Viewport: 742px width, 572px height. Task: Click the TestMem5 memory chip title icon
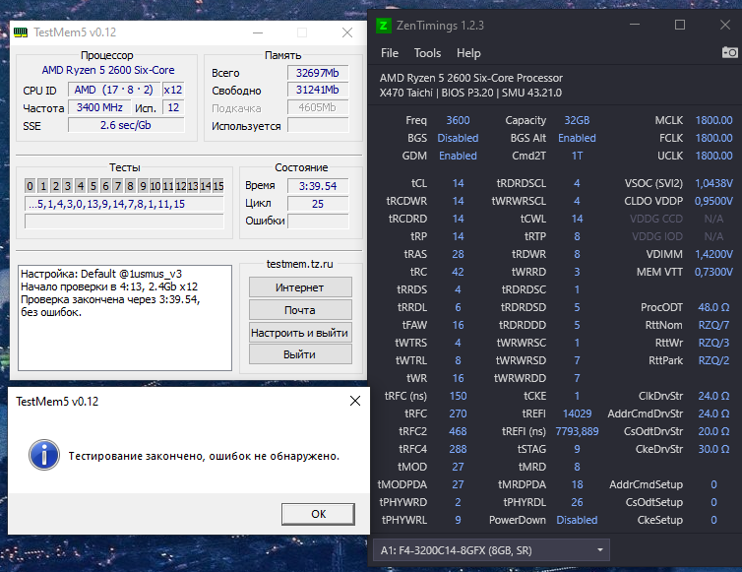click(21, 32)
